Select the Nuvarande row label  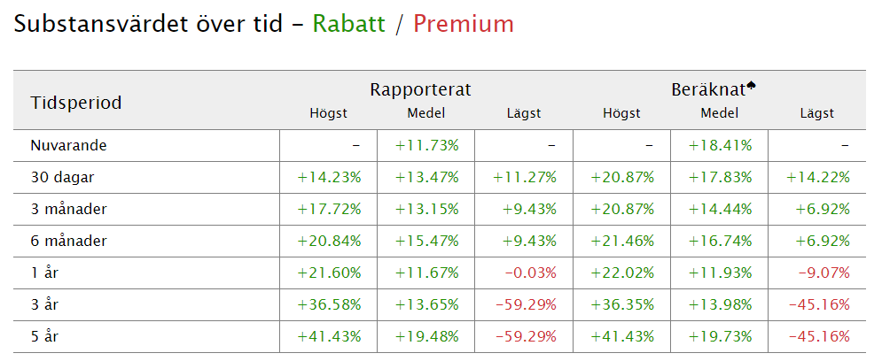(x=68, y=145)
